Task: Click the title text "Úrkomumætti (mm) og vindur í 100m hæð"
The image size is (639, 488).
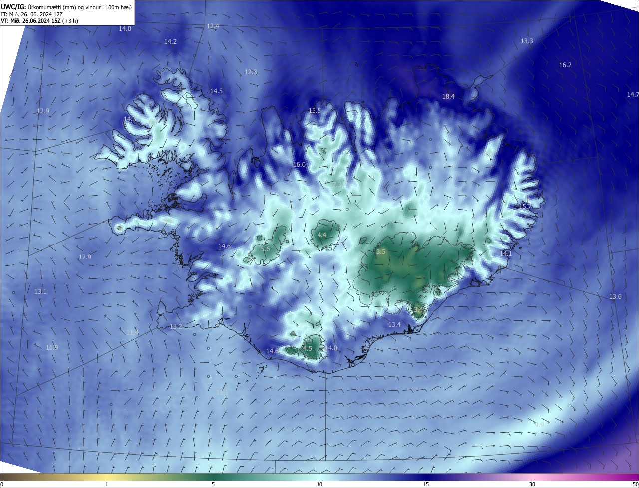Action: pos(79,7)
